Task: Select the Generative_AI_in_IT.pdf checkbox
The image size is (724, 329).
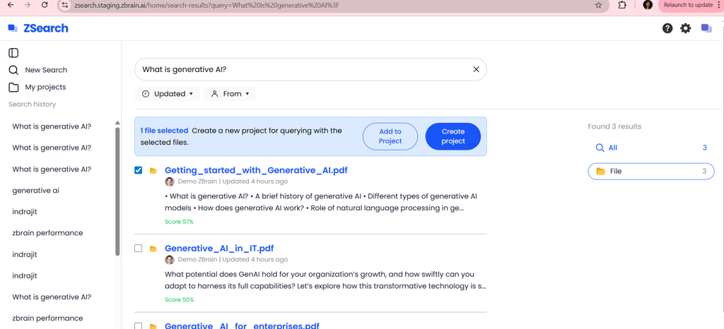Action: pyautogui.click(x=139, y=249)
